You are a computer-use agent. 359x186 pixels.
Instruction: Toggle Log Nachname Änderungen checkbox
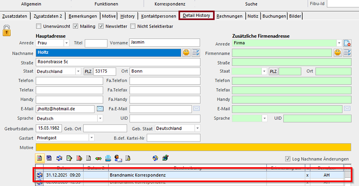(288, 159)
